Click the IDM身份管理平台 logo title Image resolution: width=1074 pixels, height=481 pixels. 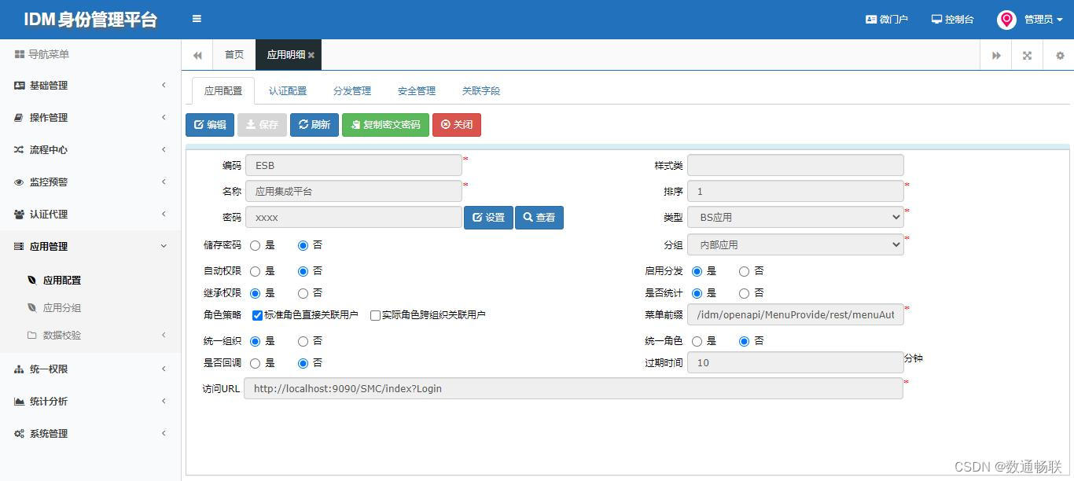[x=90, y=20]
